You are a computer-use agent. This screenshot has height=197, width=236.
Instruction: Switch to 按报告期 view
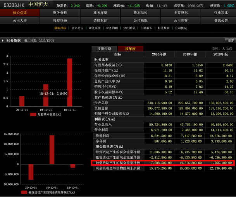click(104, 49)
